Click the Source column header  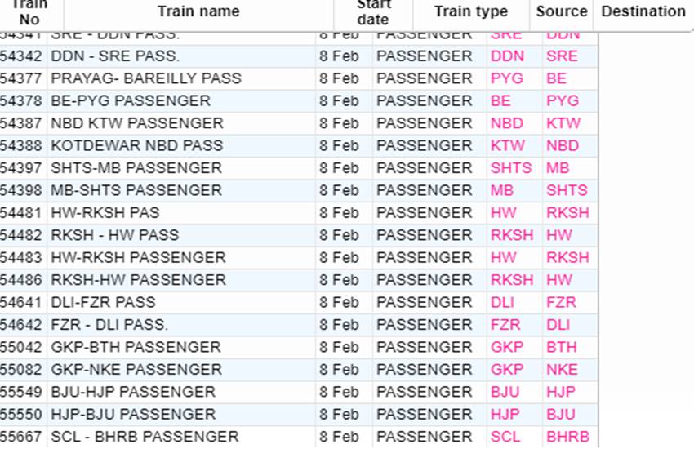point(561,11)
